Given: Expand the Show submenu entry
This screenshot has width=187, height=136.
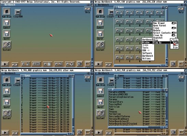Looking at the screenshot, I should point(161,40).
